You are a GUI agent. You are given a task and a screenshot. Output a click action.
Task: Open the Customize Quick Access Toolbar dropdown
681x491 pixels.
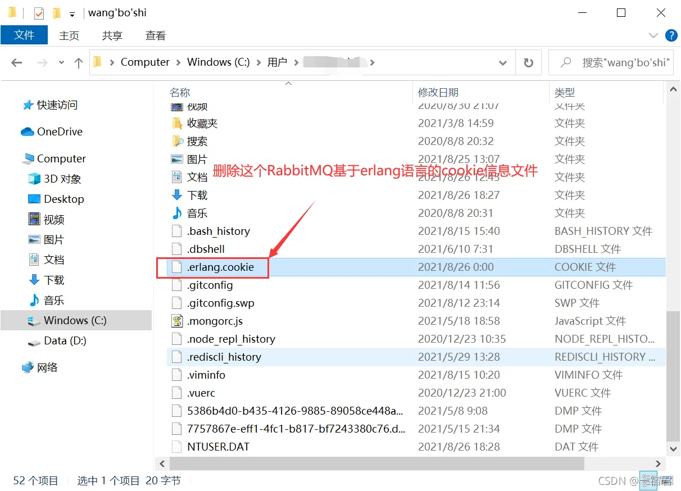point(72,13)
